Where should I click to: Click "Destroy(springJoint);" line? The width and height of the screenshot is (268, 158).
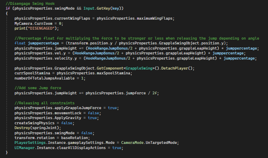pyautogui.click(x=38, y=128)
